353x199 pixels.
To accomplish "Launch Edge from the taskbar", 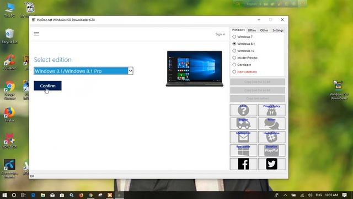I will tap(33, 195).
